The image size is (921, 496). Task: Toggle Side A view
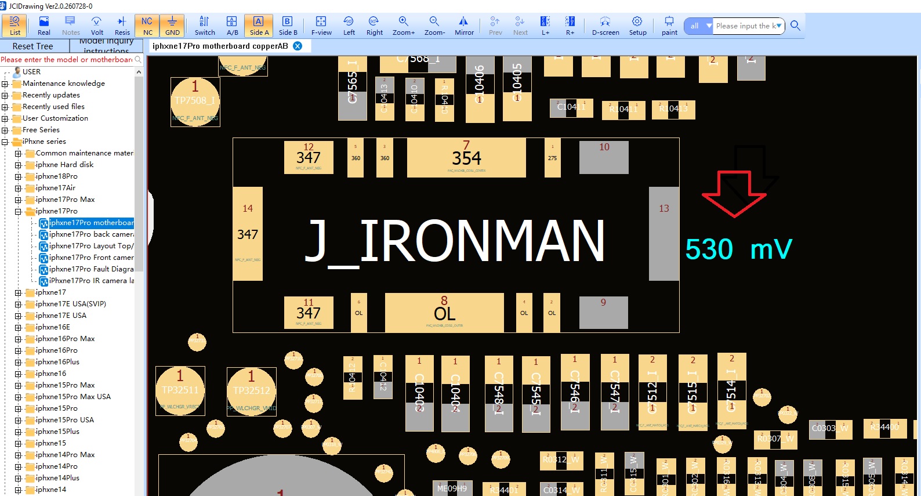coord(259,26)
